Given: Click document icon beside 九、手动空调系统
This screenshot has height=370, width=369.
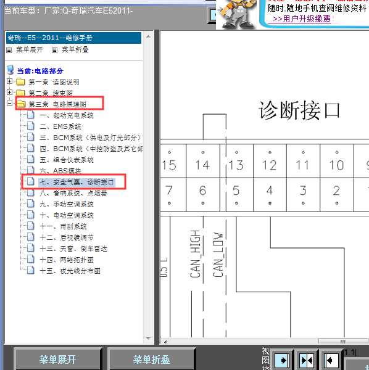Looking at the screenshot, I should (30, 203).
